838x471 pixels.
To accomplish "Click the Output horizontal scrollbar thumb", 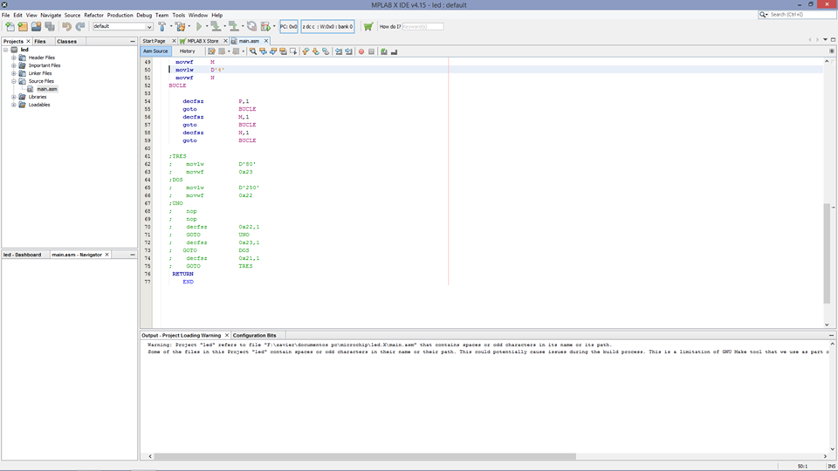I will coord(365,456).
